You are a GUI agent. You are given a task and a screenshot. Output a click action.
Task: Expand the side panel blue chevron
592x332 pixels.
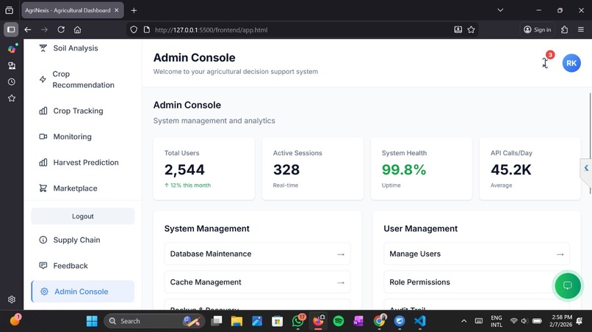pos(586,168)
